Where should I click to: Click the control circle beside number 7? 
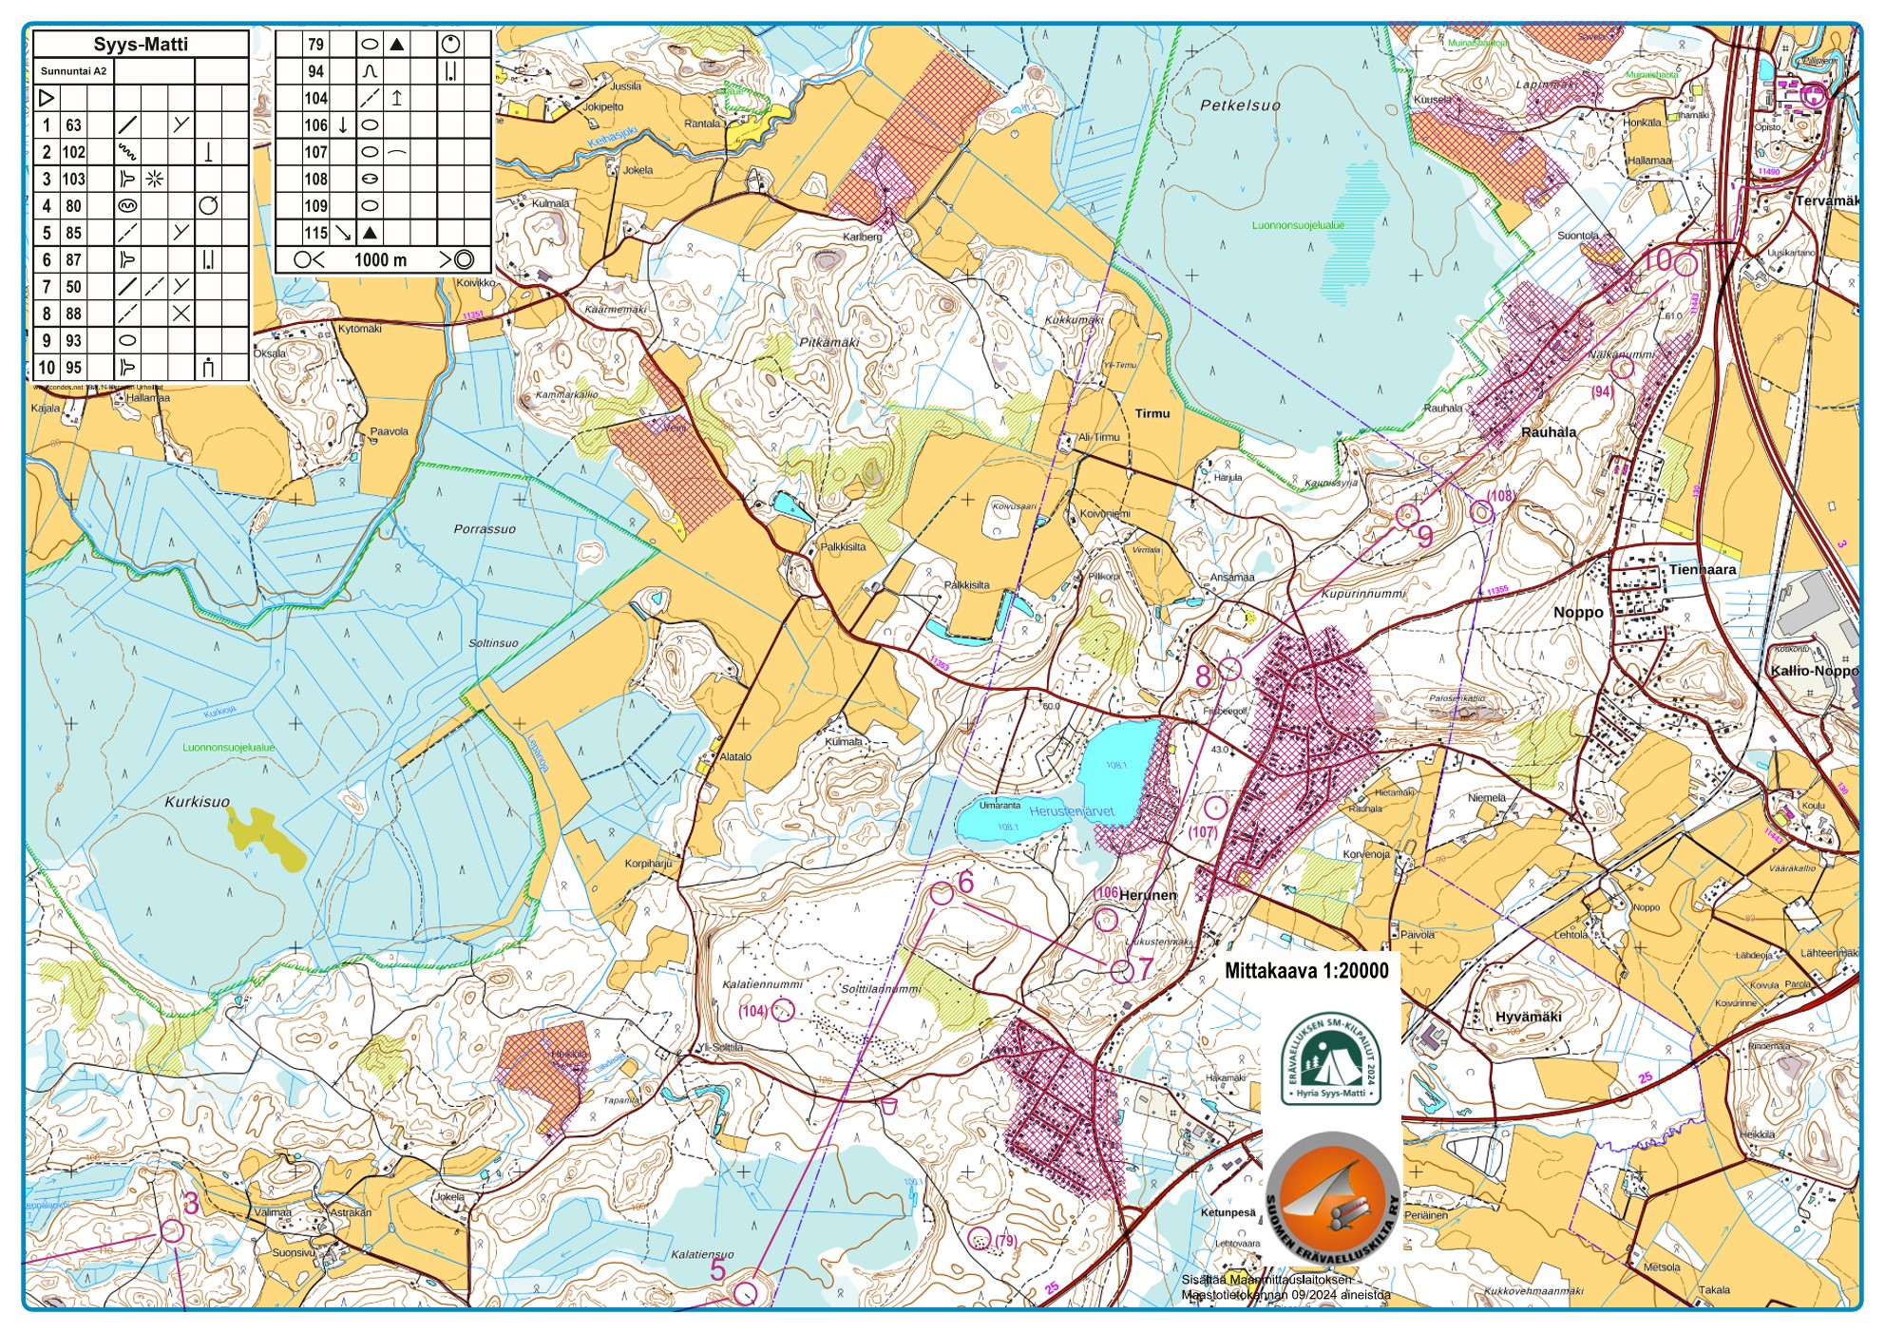tap(1122, 970)
